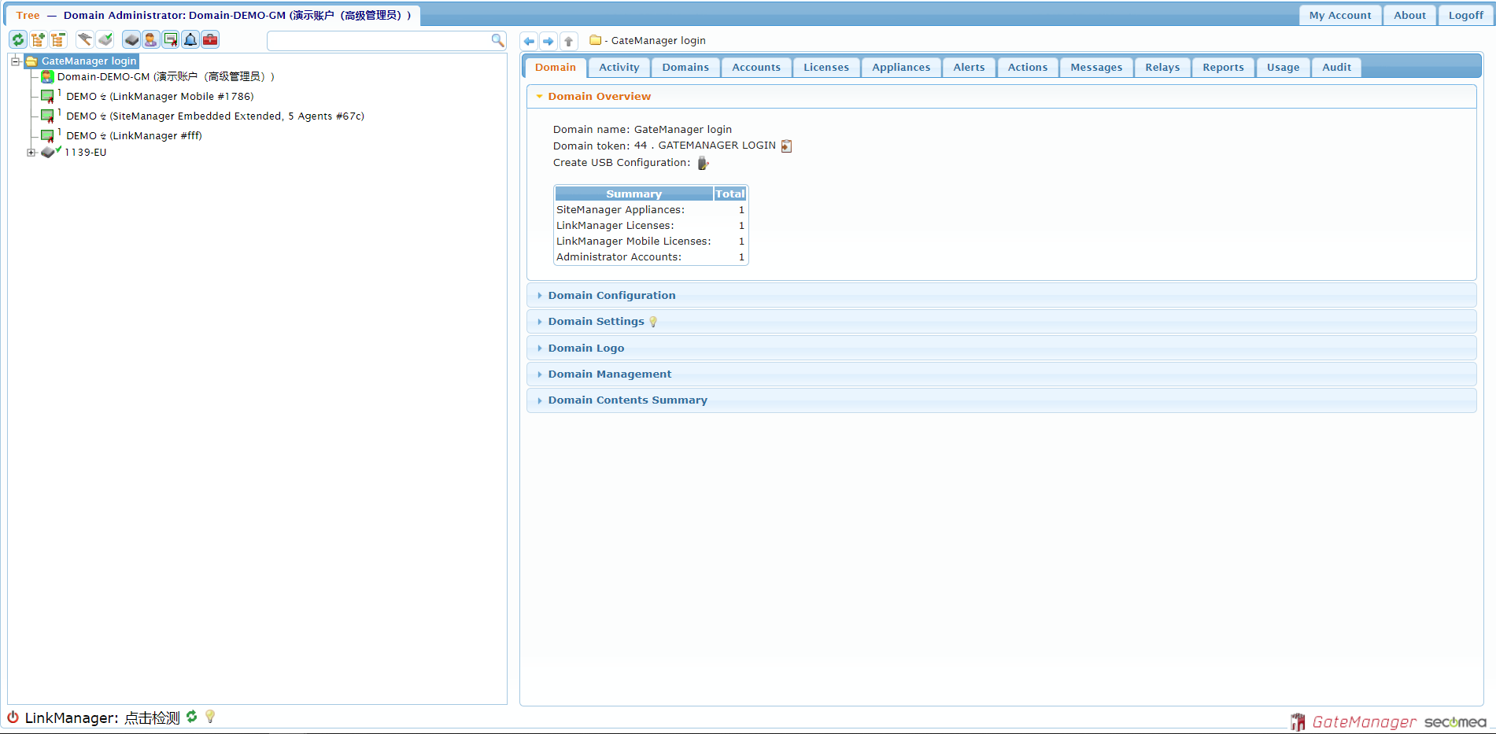
Task: Switch to the Activity tab
Action: [619, 68]
